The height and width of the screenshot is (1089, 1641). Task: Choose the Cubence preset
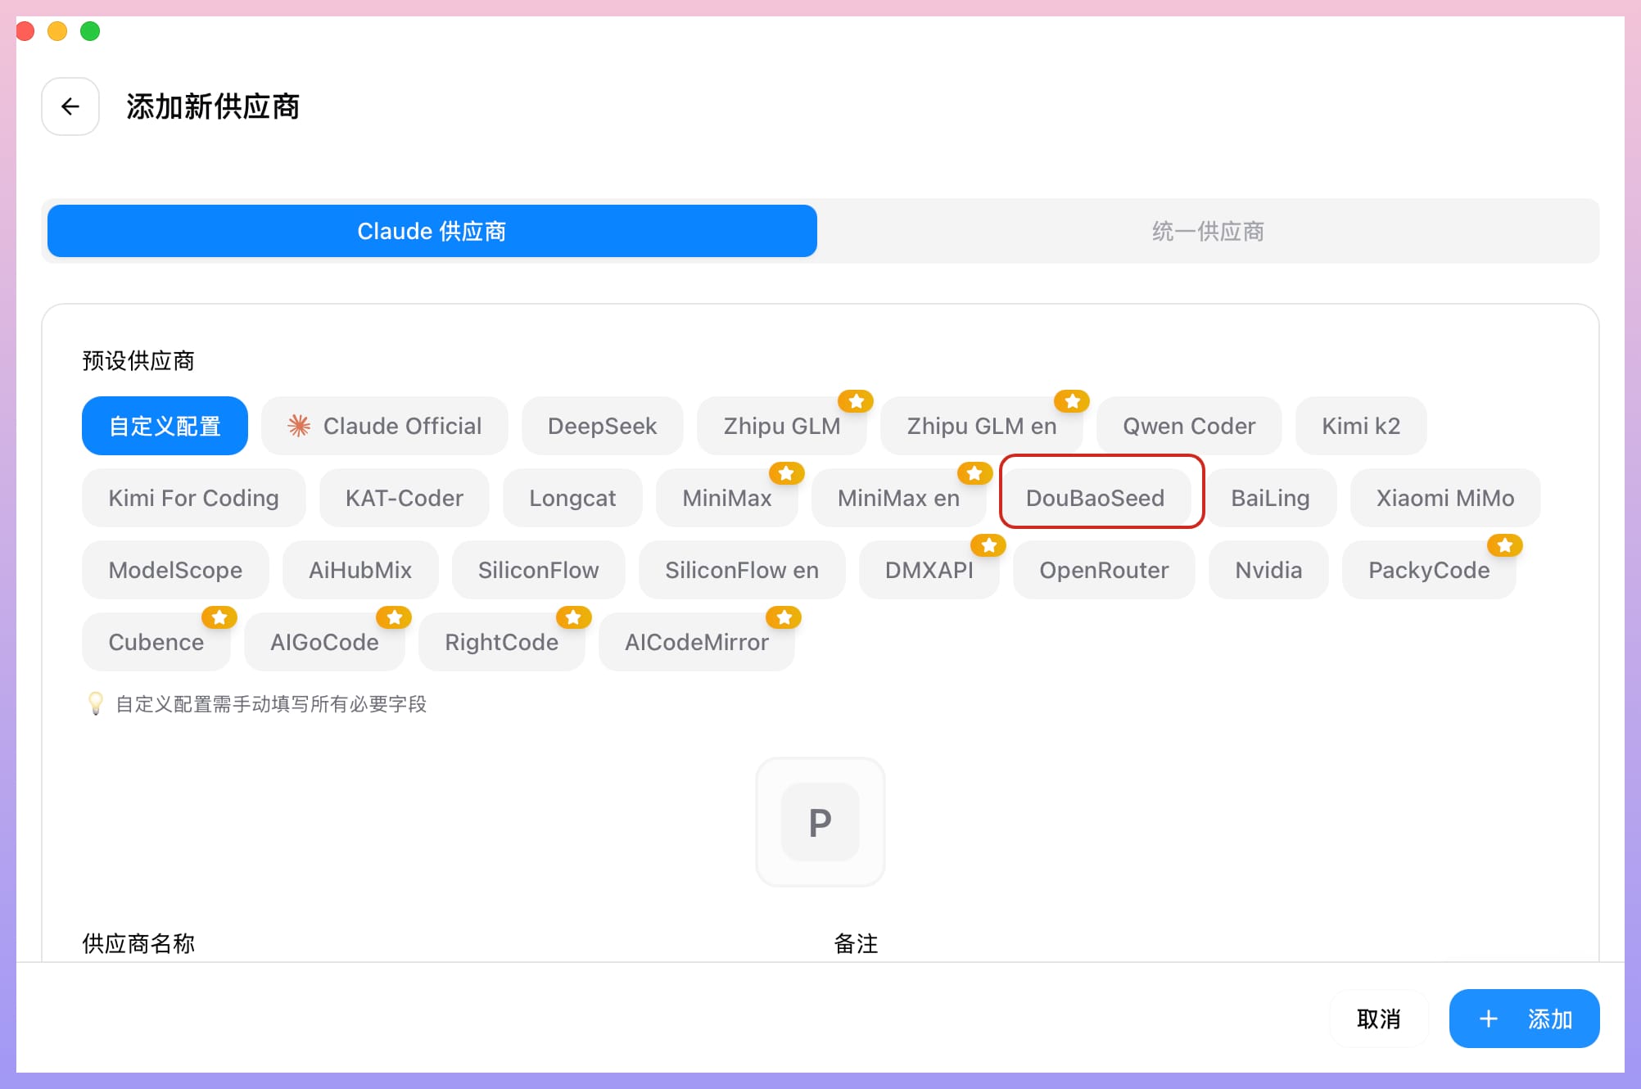(156, 642)
